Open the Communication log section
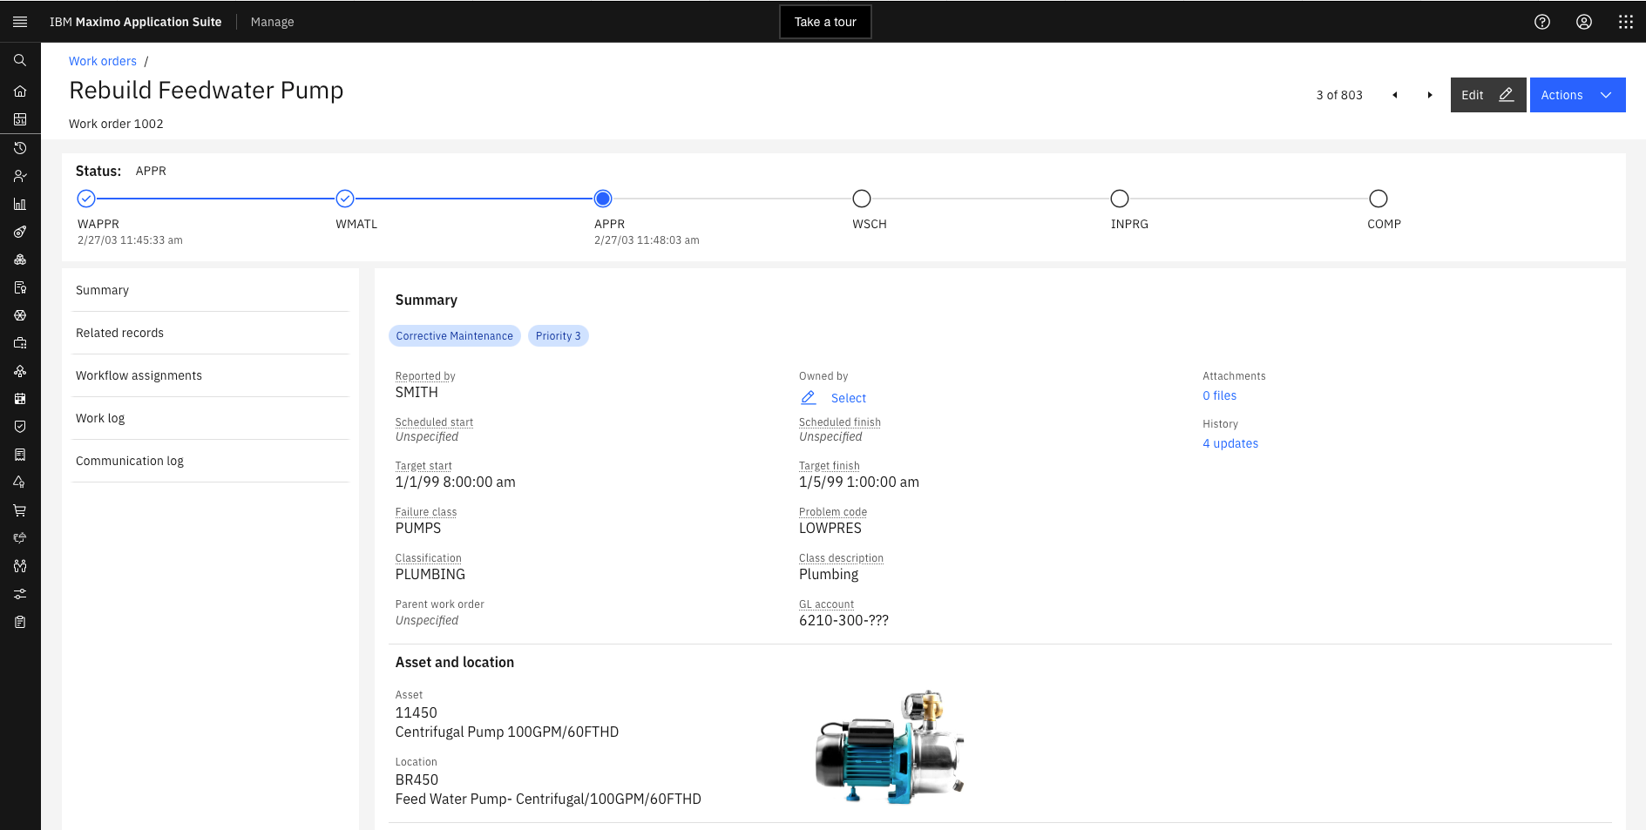The height and width of the screenshot is (830, 1646). click(x=210, y=461)
